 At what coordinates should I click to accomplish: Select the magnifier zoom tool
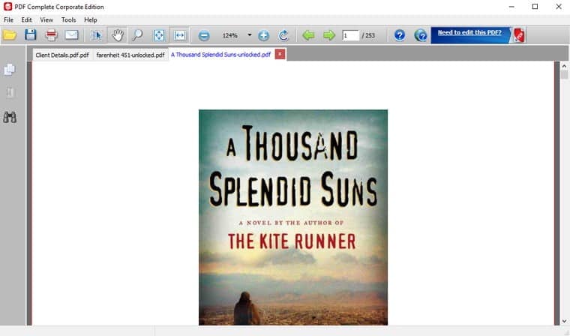(x=137, y=35)
